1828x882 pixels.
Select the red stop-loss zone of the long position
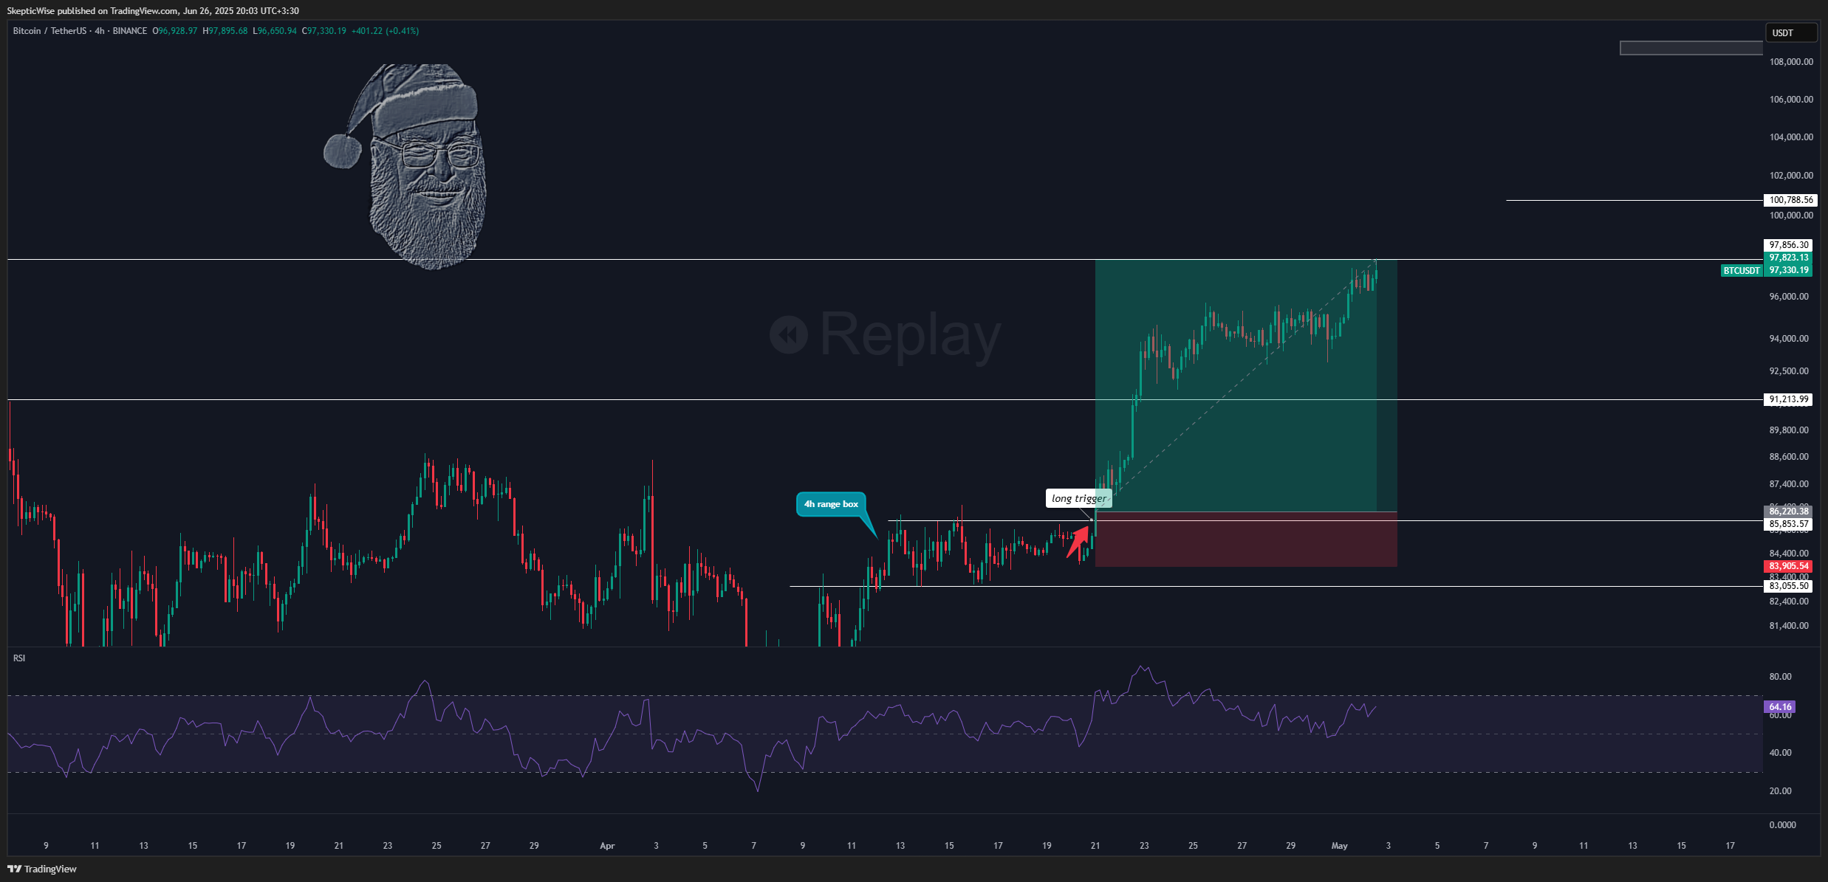point(1246,540)
